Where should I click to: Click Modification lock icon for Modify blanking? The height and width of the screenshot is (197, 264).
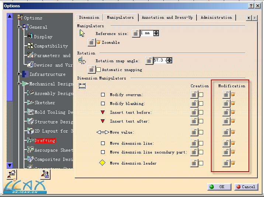pyautogui.click(x=226, y=103)
